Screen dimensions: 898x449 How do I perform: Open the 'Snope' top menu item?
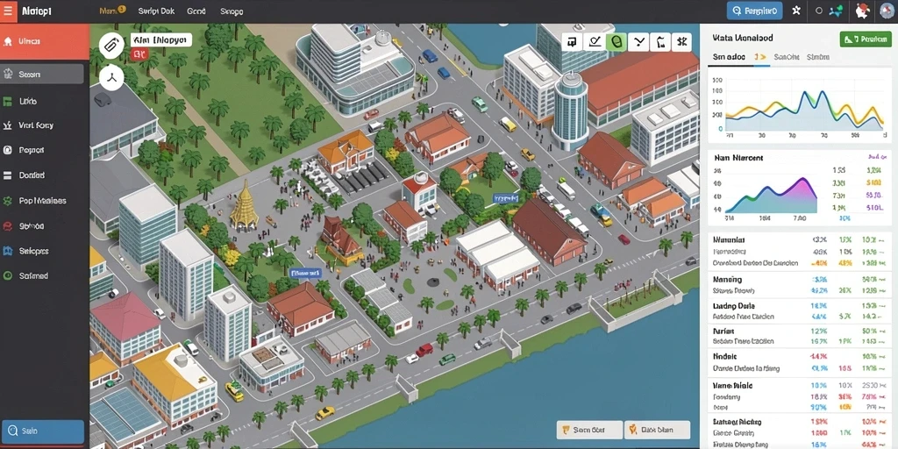pyautogui.click(x=232, y=11)
